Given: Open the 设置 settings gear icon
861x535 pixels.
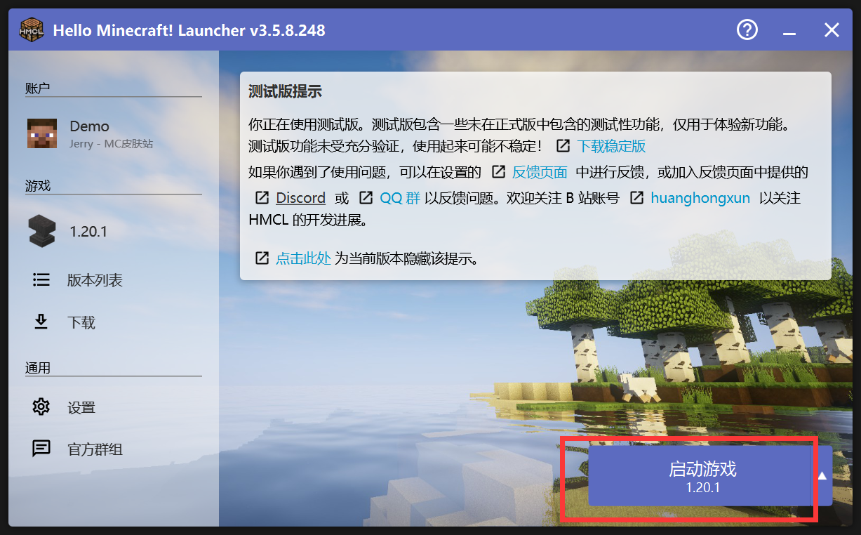Looking at the screenshot, I should [41, 407].
